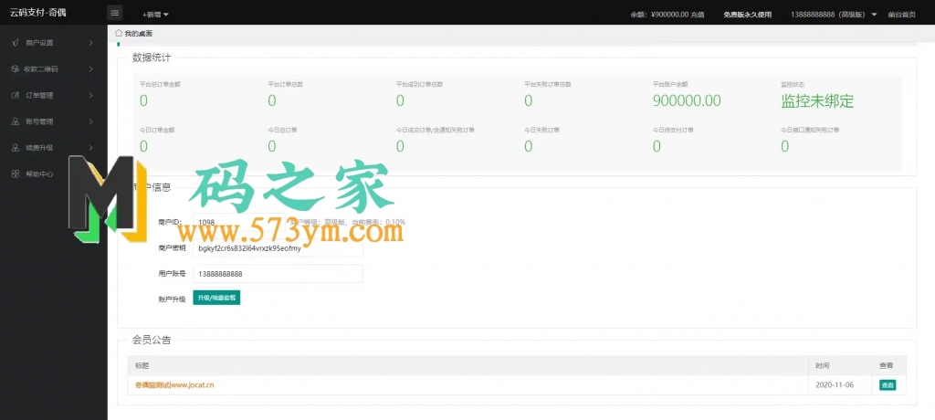Click the 收款二维码 cube icon
The height and width of the screenshot is (420, 935).
click(15, 69)
